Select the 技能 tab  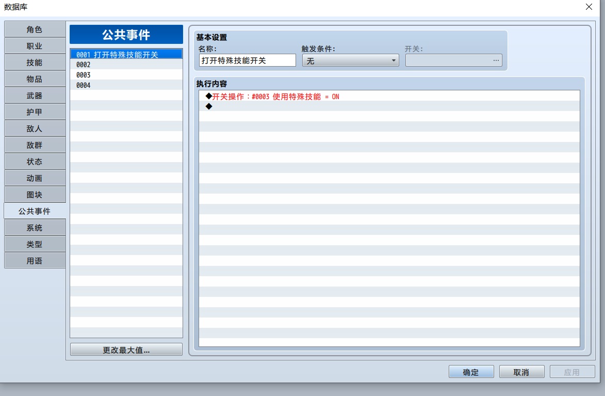pyautogui.click(x=35, y=62)
